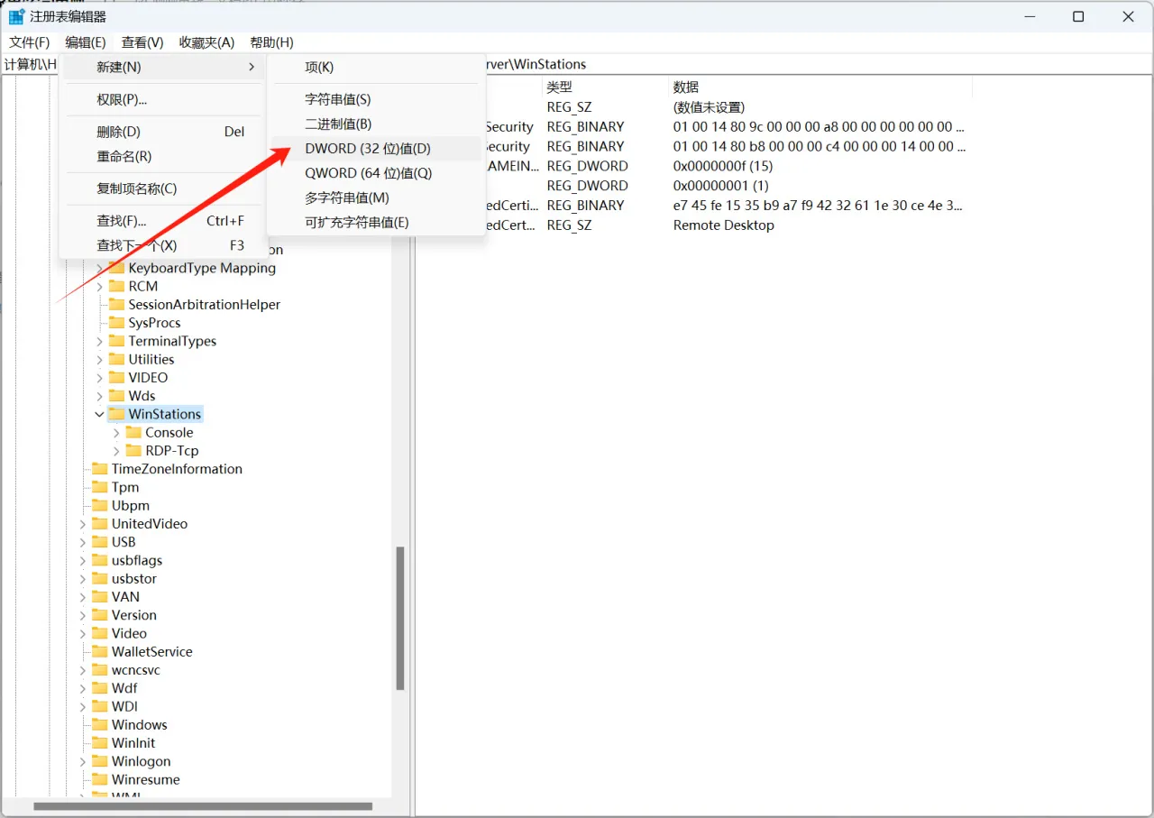Choose 字符串值(S) in the submenu
The height and width of the screenshot is (818, 1154).
[376, 99]
